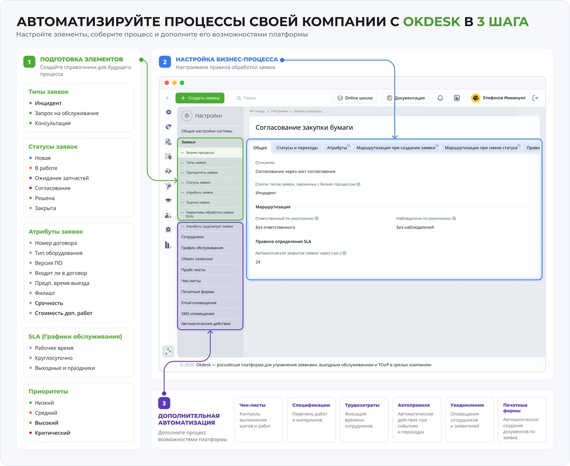Select Нормативы обработки заявок (SLA) menu item
Screen dimensions: 570x466
(210, 215)
